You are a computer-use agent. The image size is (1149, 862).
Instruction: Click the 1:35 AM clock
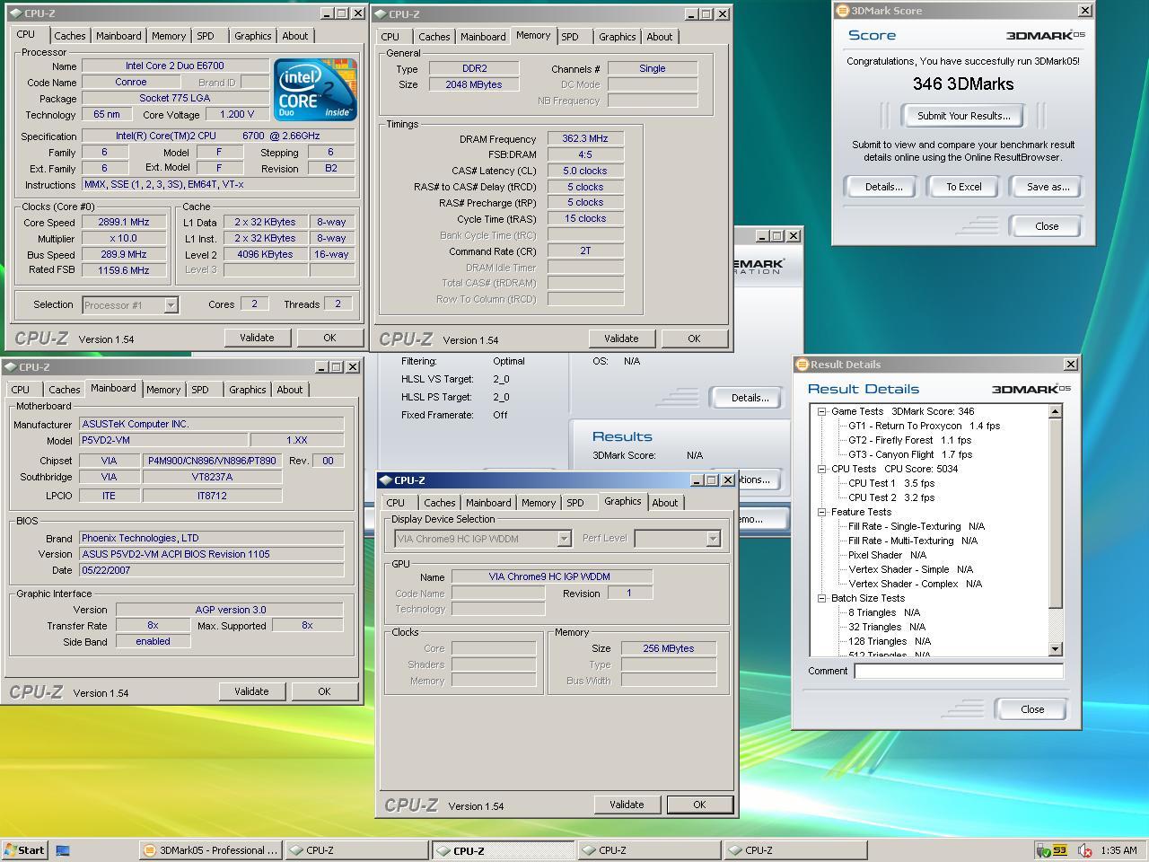[1118, 850]
